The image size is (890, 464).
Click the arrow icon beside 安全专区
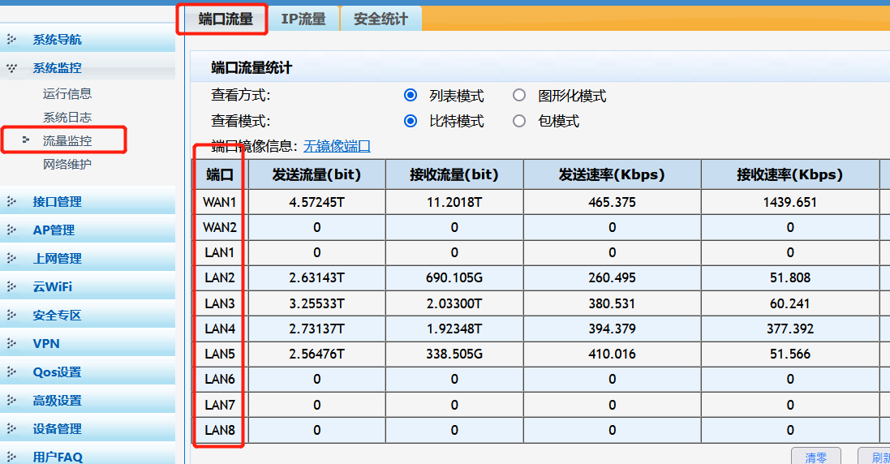pyautogui.click(x=11, y=315)
